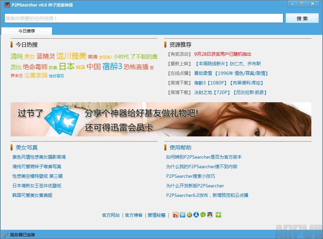
Task: Open the 官方网站 link
Action: point(111,215)
